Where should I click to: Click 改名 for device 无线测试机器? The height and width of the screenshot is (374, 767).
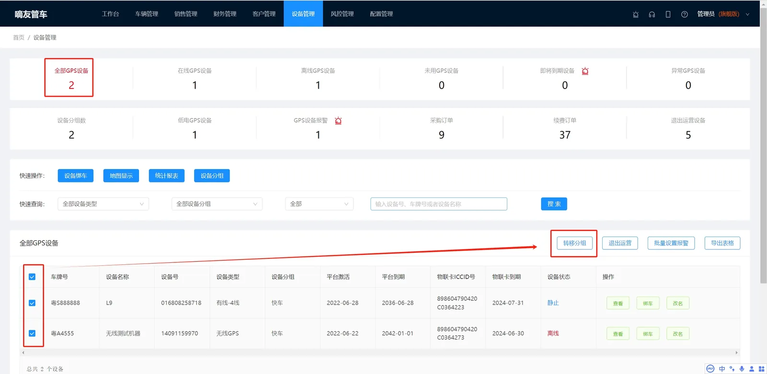(x=677, y=334)
